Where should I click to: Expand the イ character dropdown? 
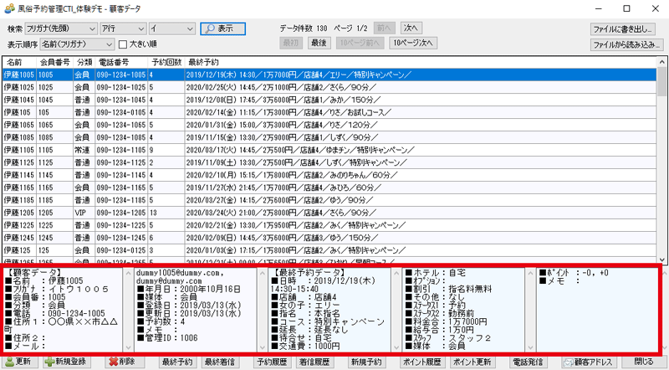(171, 28)
